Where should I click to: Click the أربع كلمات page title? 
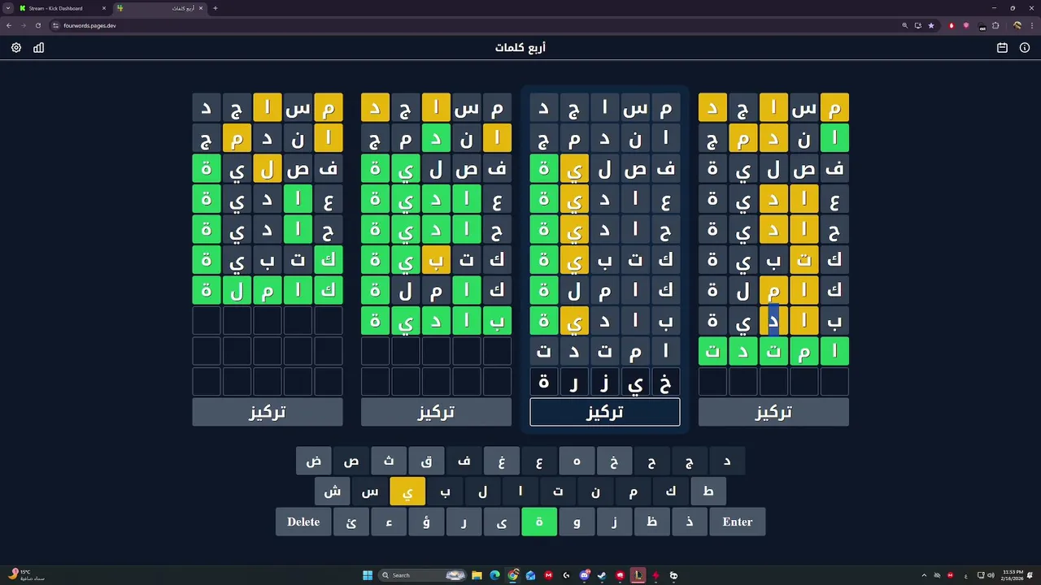pyautogui.click(x=520, y=48)
